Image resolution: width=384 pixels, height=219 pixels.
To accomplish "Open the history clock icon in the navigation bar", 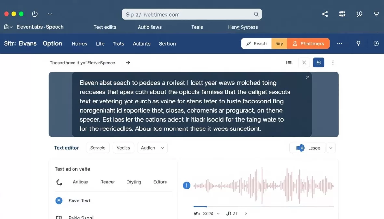I will pyautogui.click(x=376, y=43).
